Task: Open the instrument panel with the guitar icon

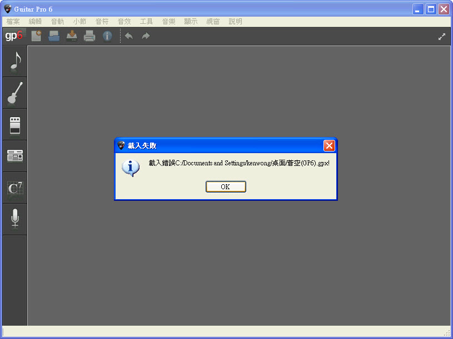Action: (x=15, y=93)
